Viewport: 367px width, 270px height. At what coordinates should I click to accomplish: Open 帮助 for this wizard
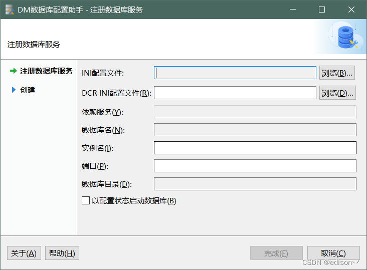coord(62,253)
